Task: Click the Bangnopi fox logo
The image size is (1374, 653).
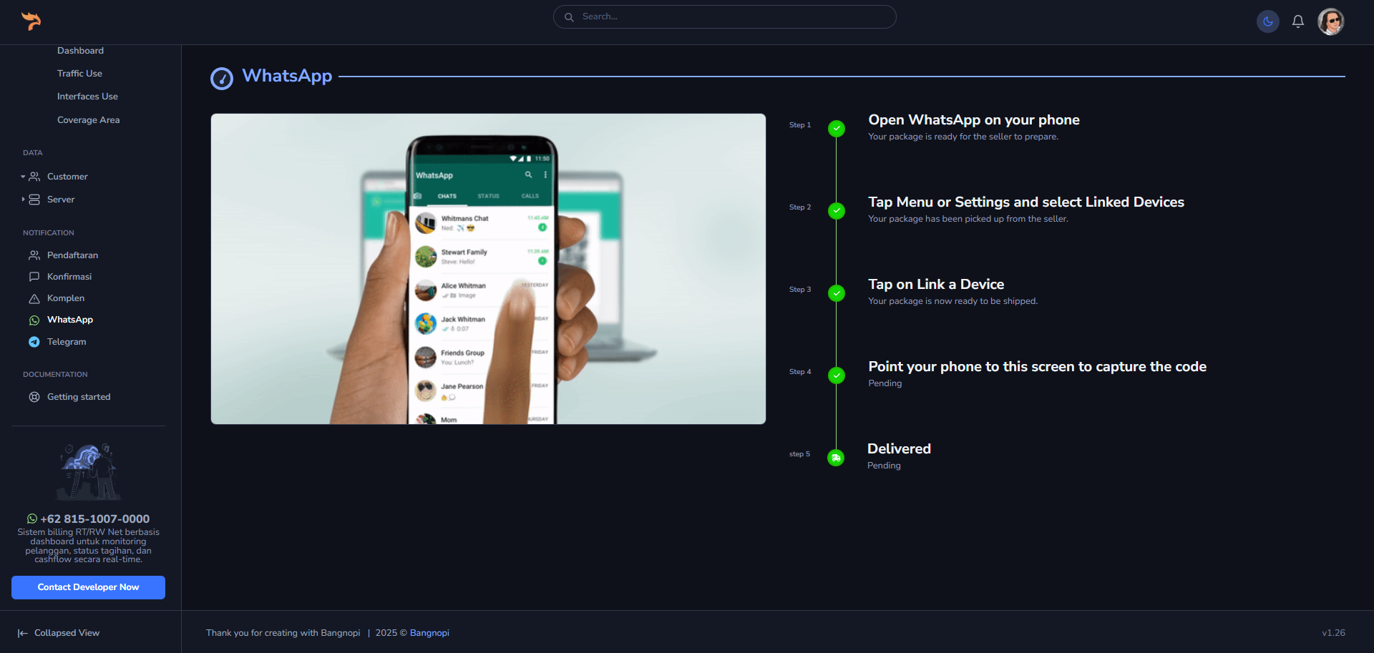Action: pyautogui.click(x=31, y=21)
